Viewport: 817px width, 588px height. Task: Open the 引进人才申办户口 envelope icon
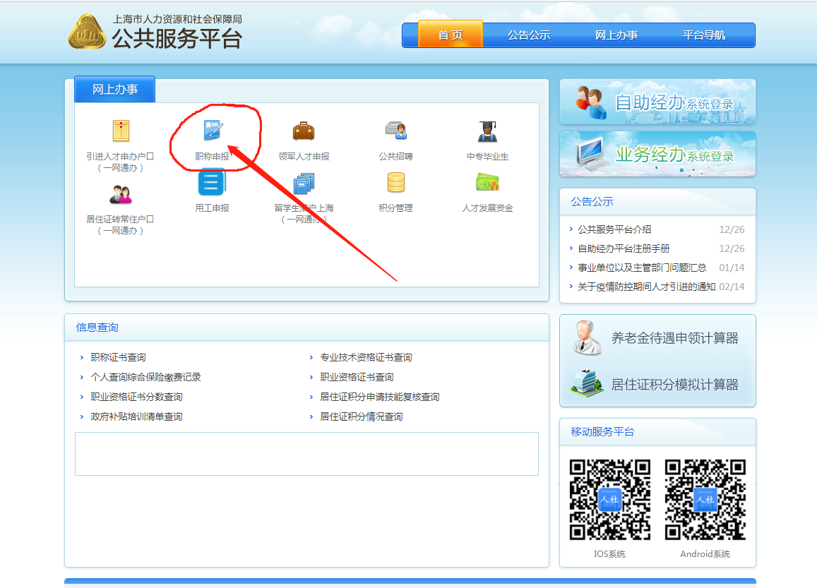(x=121, y=131)
